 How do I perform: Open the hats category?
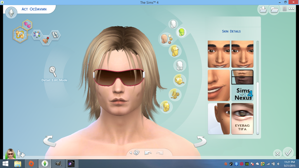pyautogui.click(x=180, y=80)
